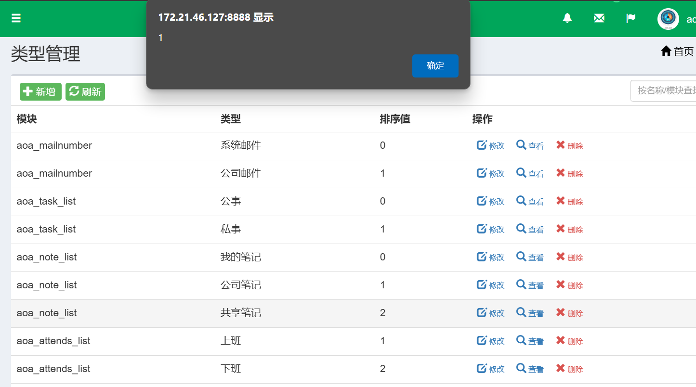
Task: Delete (删除) the 公司笔记 row
Action: [x=570, y=285]
